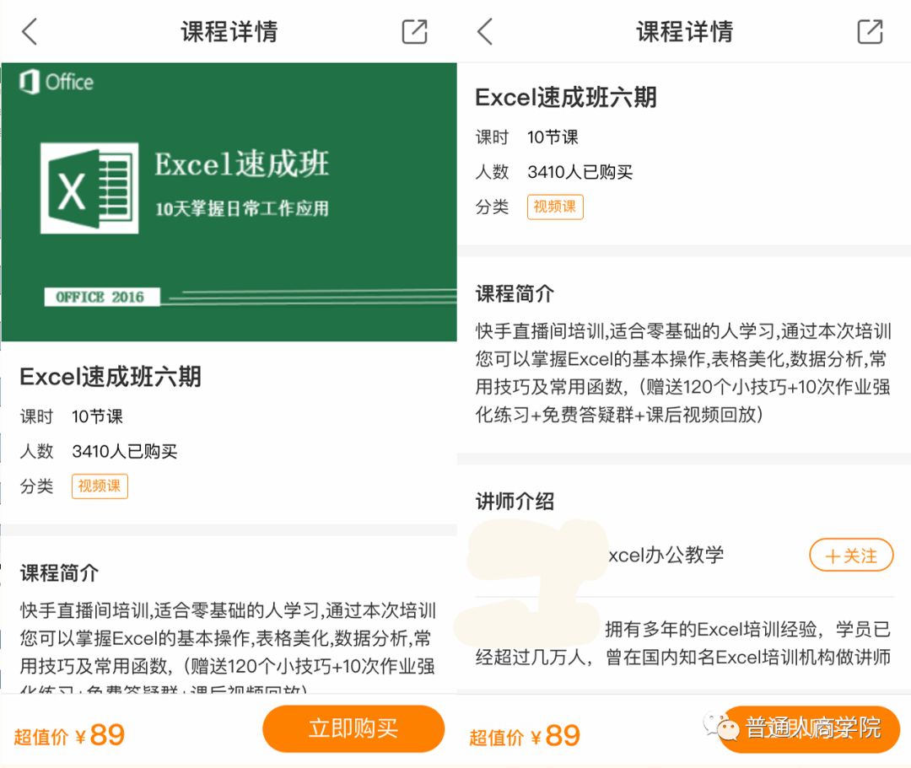Tap the 讲师介绍 heading
This screenshot has height=768, width=911.
click(x=515, y=501)
